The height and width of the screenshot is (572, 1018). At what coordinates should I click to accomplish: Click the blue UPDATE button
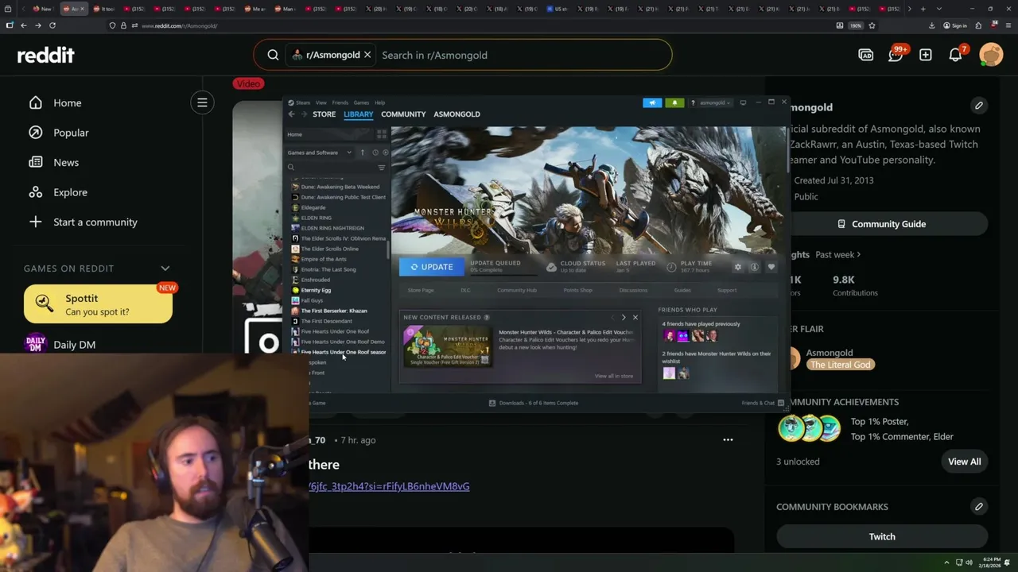coord(432,267)
